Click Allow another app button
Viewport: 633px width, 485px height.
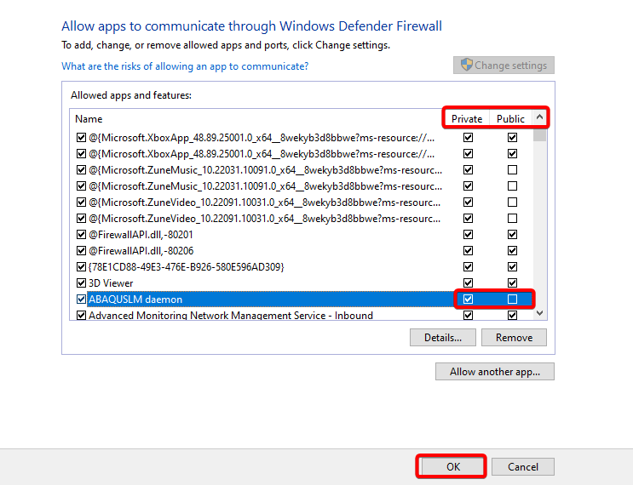pyautogui.click(x=494, y=371)
